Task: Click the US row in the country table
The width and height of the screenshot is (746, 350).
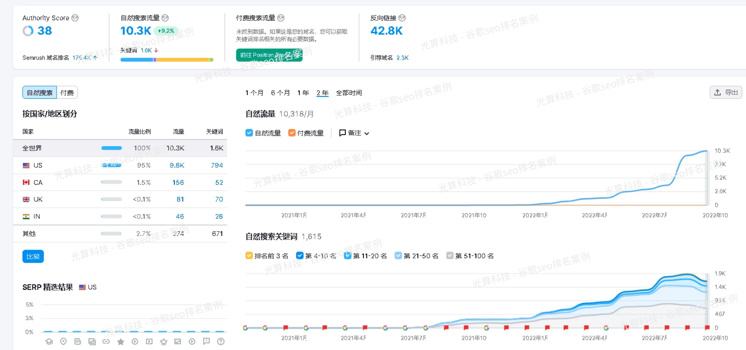Action: (120, 165)
